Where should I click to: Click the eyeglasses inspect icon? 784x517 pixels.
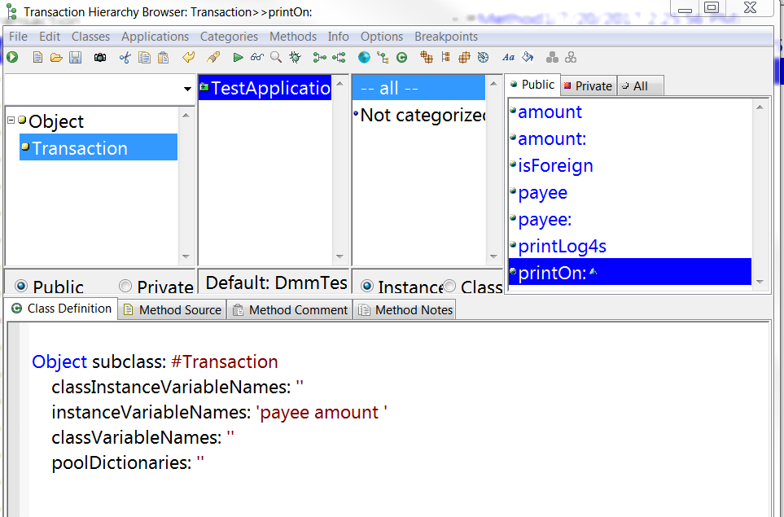pos(258,57)
